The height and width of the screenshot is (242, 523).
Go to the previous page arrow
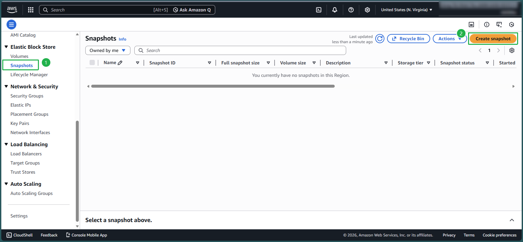pyautogui.click(x=480, y=50)
